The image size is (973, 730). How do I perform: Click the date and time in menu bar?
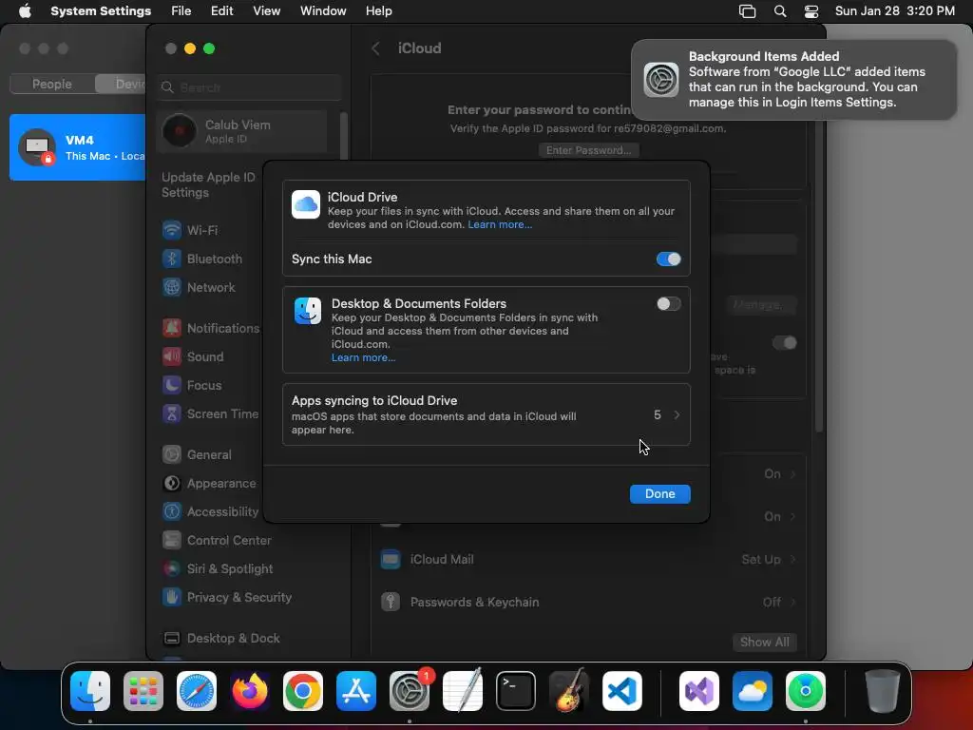pyautogui.click(x=894, y=11)
